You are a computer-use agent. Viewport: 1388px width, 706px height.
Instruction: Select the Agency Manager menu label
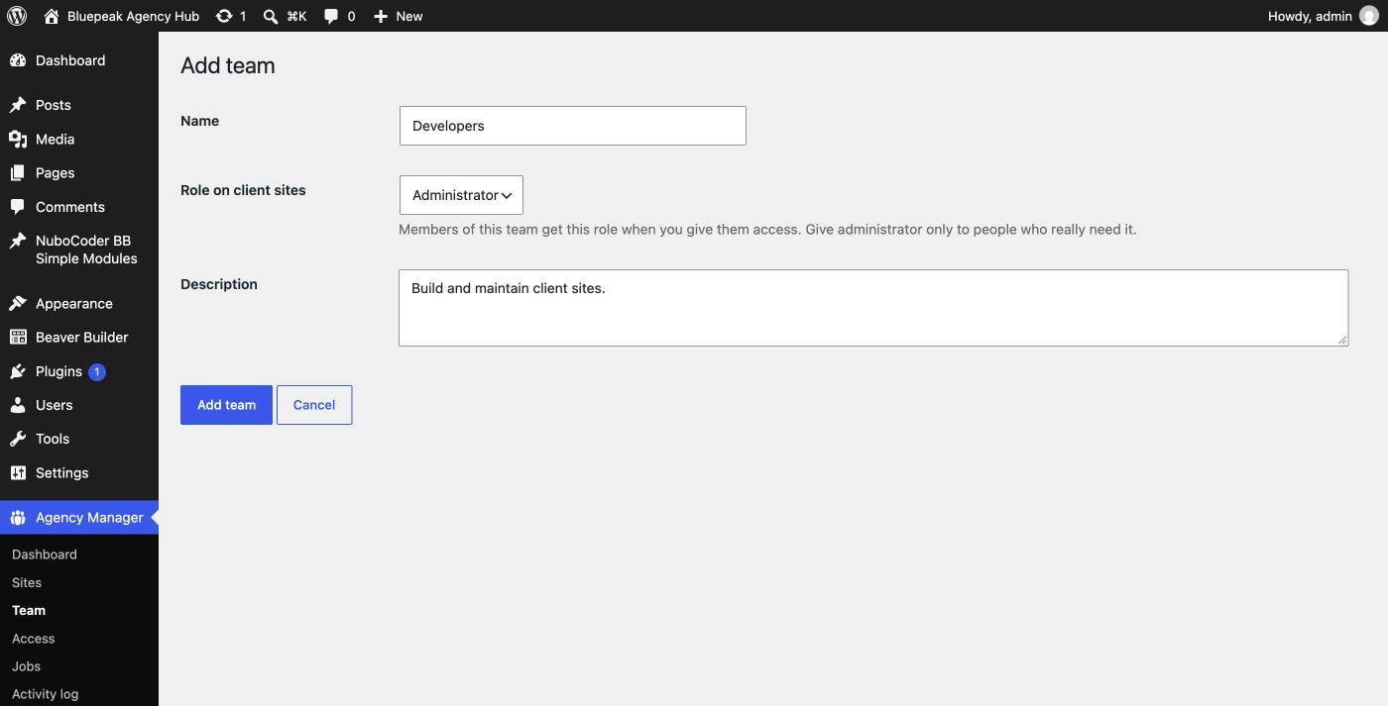[x=89, y=517]
